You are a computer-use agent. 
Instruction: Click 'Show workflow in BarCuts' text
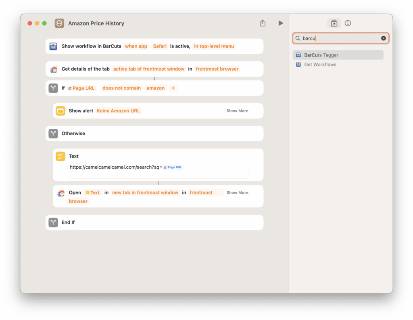[92, 46]
